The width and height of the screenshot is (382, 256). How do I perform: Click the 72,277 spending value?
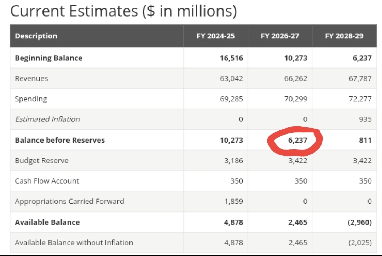(x=360, y=99)
